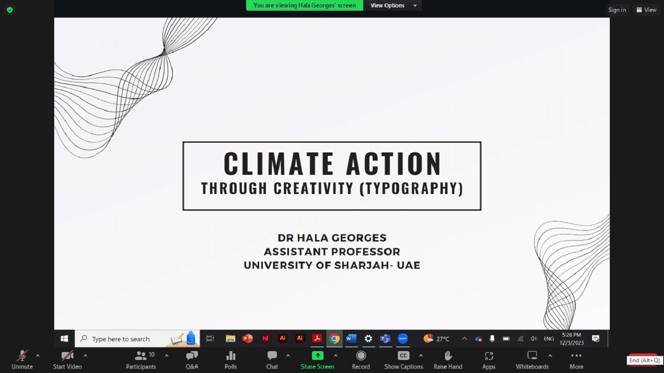Open the Participants panel

pyautogui.click(x=141, y=359)
